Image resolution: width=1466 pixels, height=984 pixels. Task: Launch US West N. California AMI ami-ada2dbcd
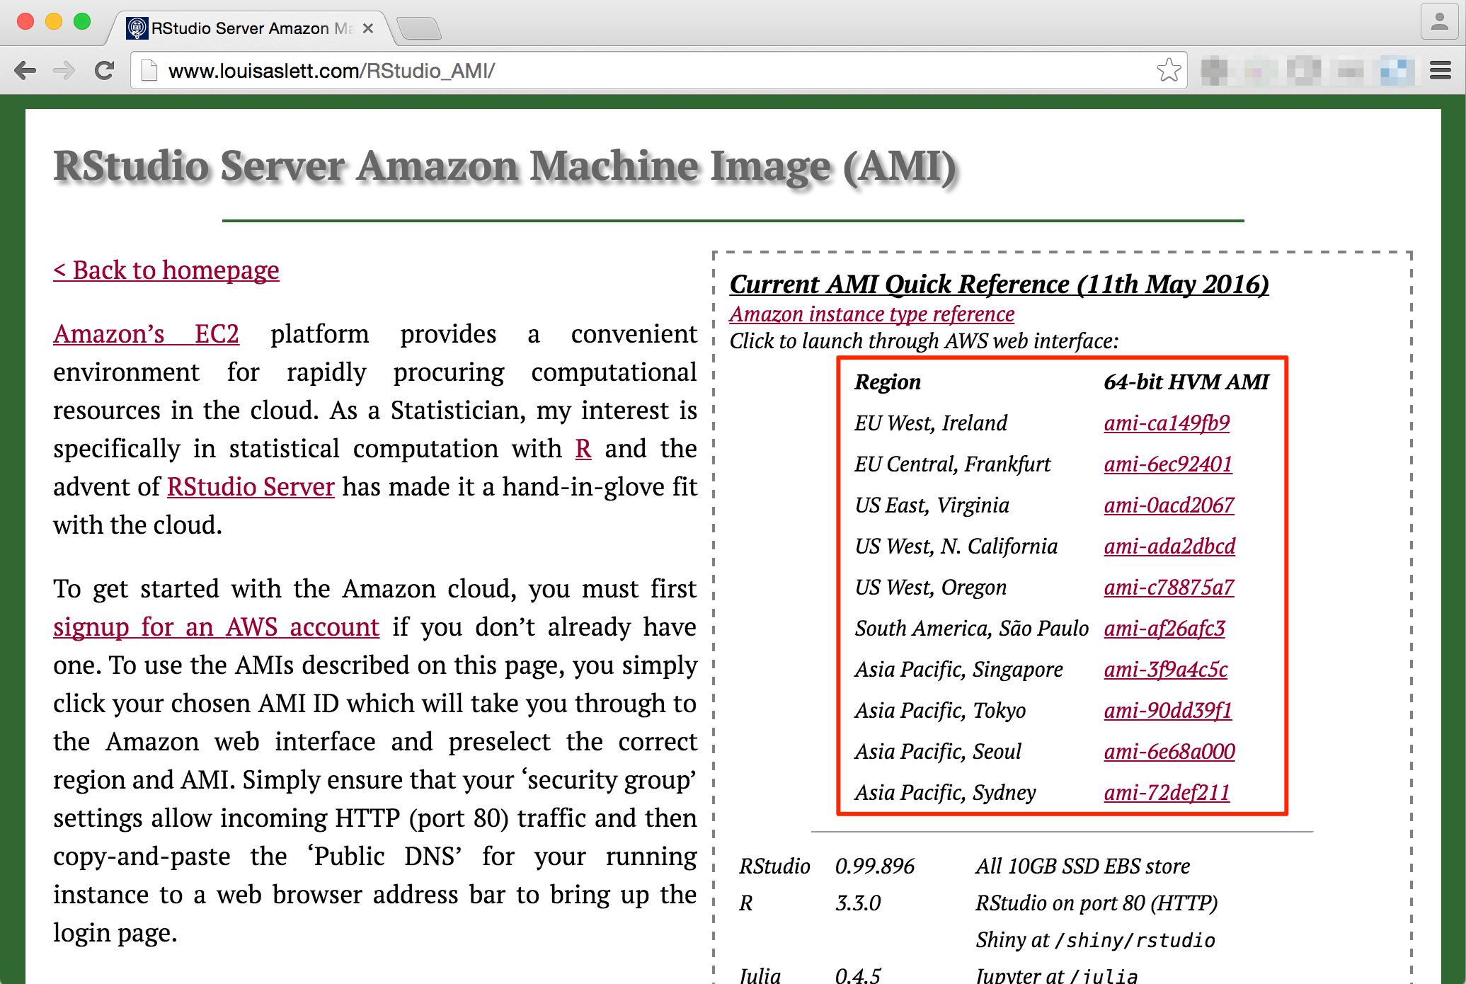(1169, 547)
